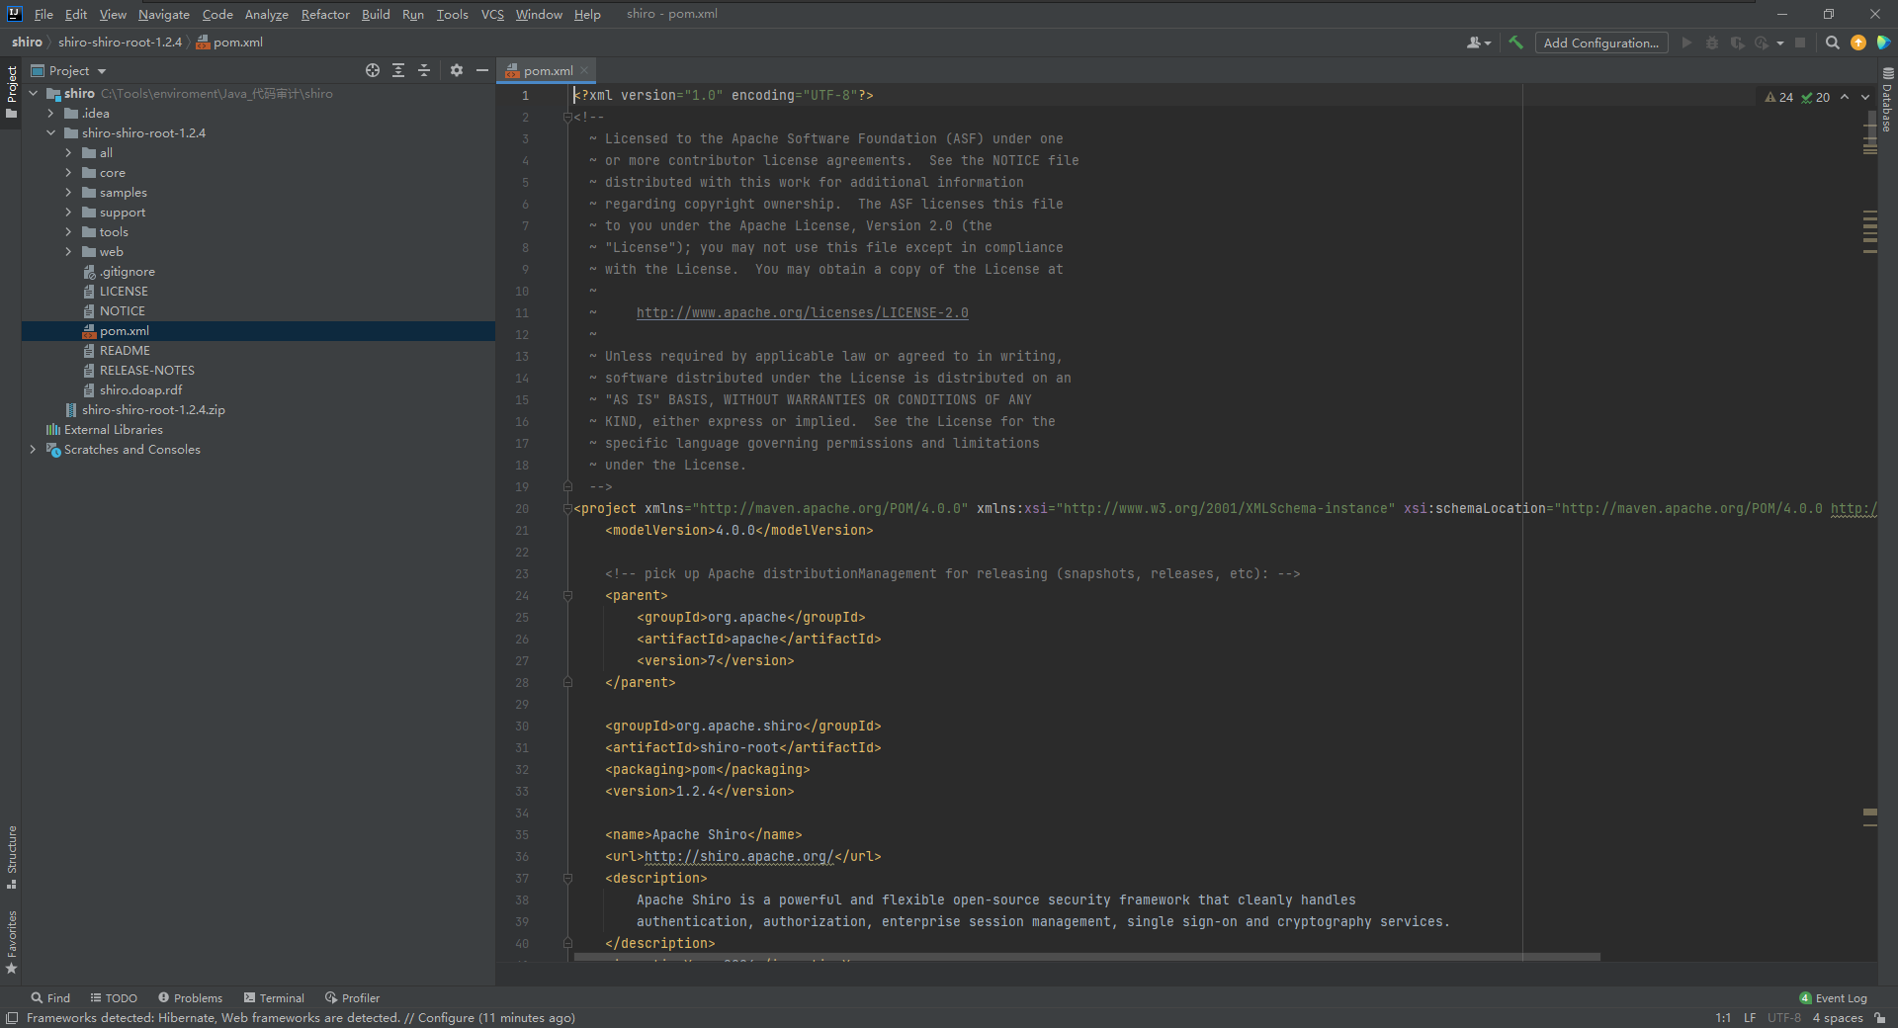Collapse the shiro-shiro-root-1.2.4 folder
The width and height of the screenshot is (1898, 1028).
coord(50,132)
